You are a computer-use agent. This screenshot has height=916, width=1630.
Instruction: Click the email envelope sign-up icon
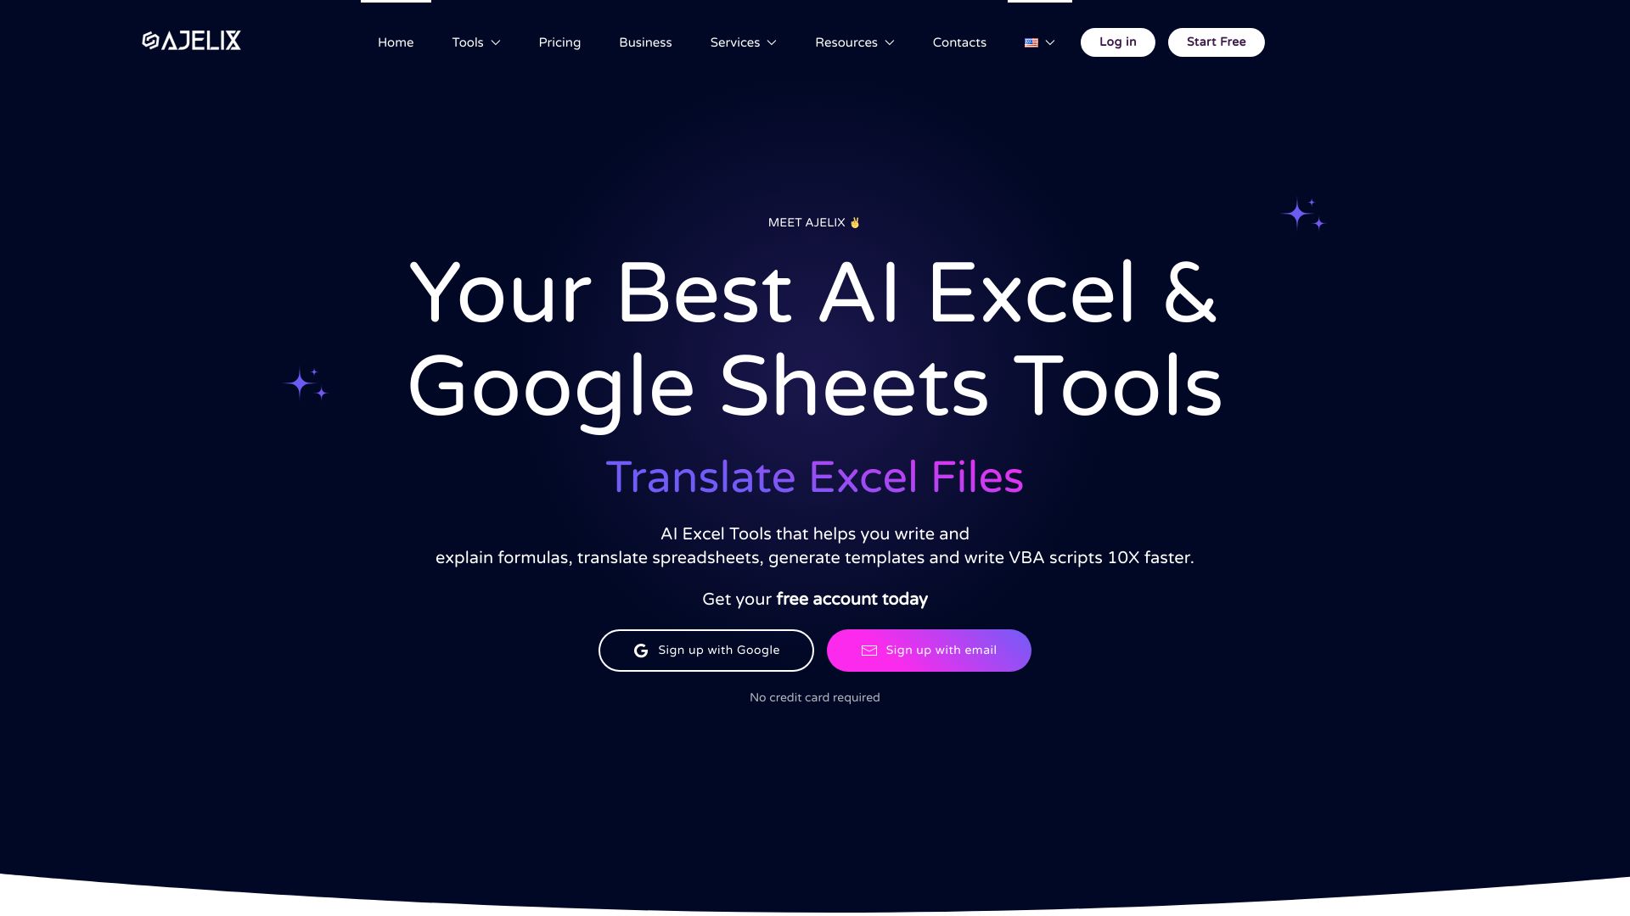tap(870, 650)
